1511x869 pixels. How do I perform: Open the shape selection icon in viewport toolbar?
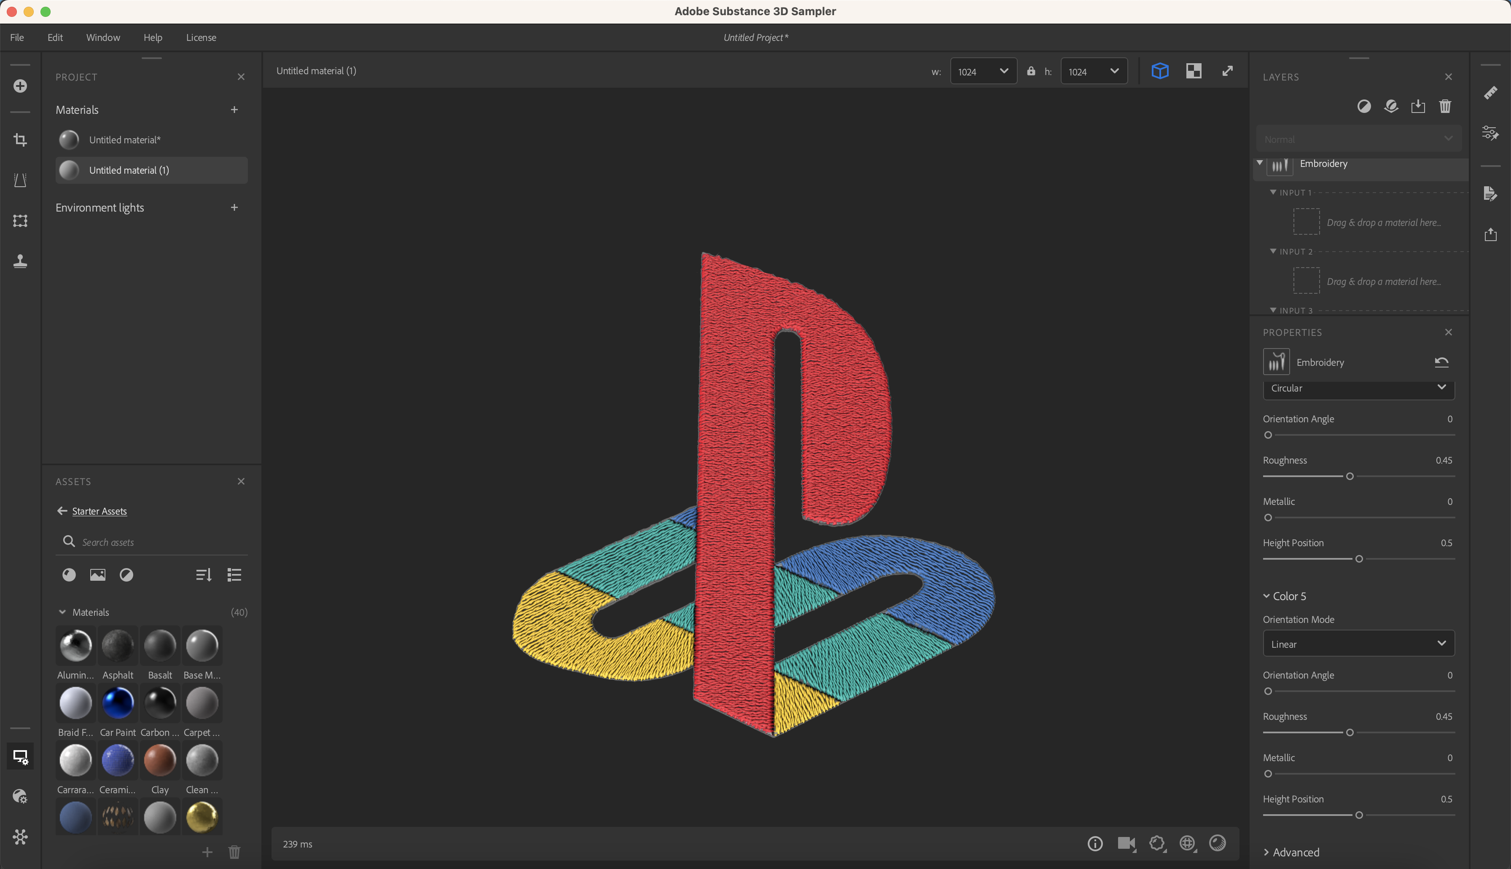point(1158,843)
